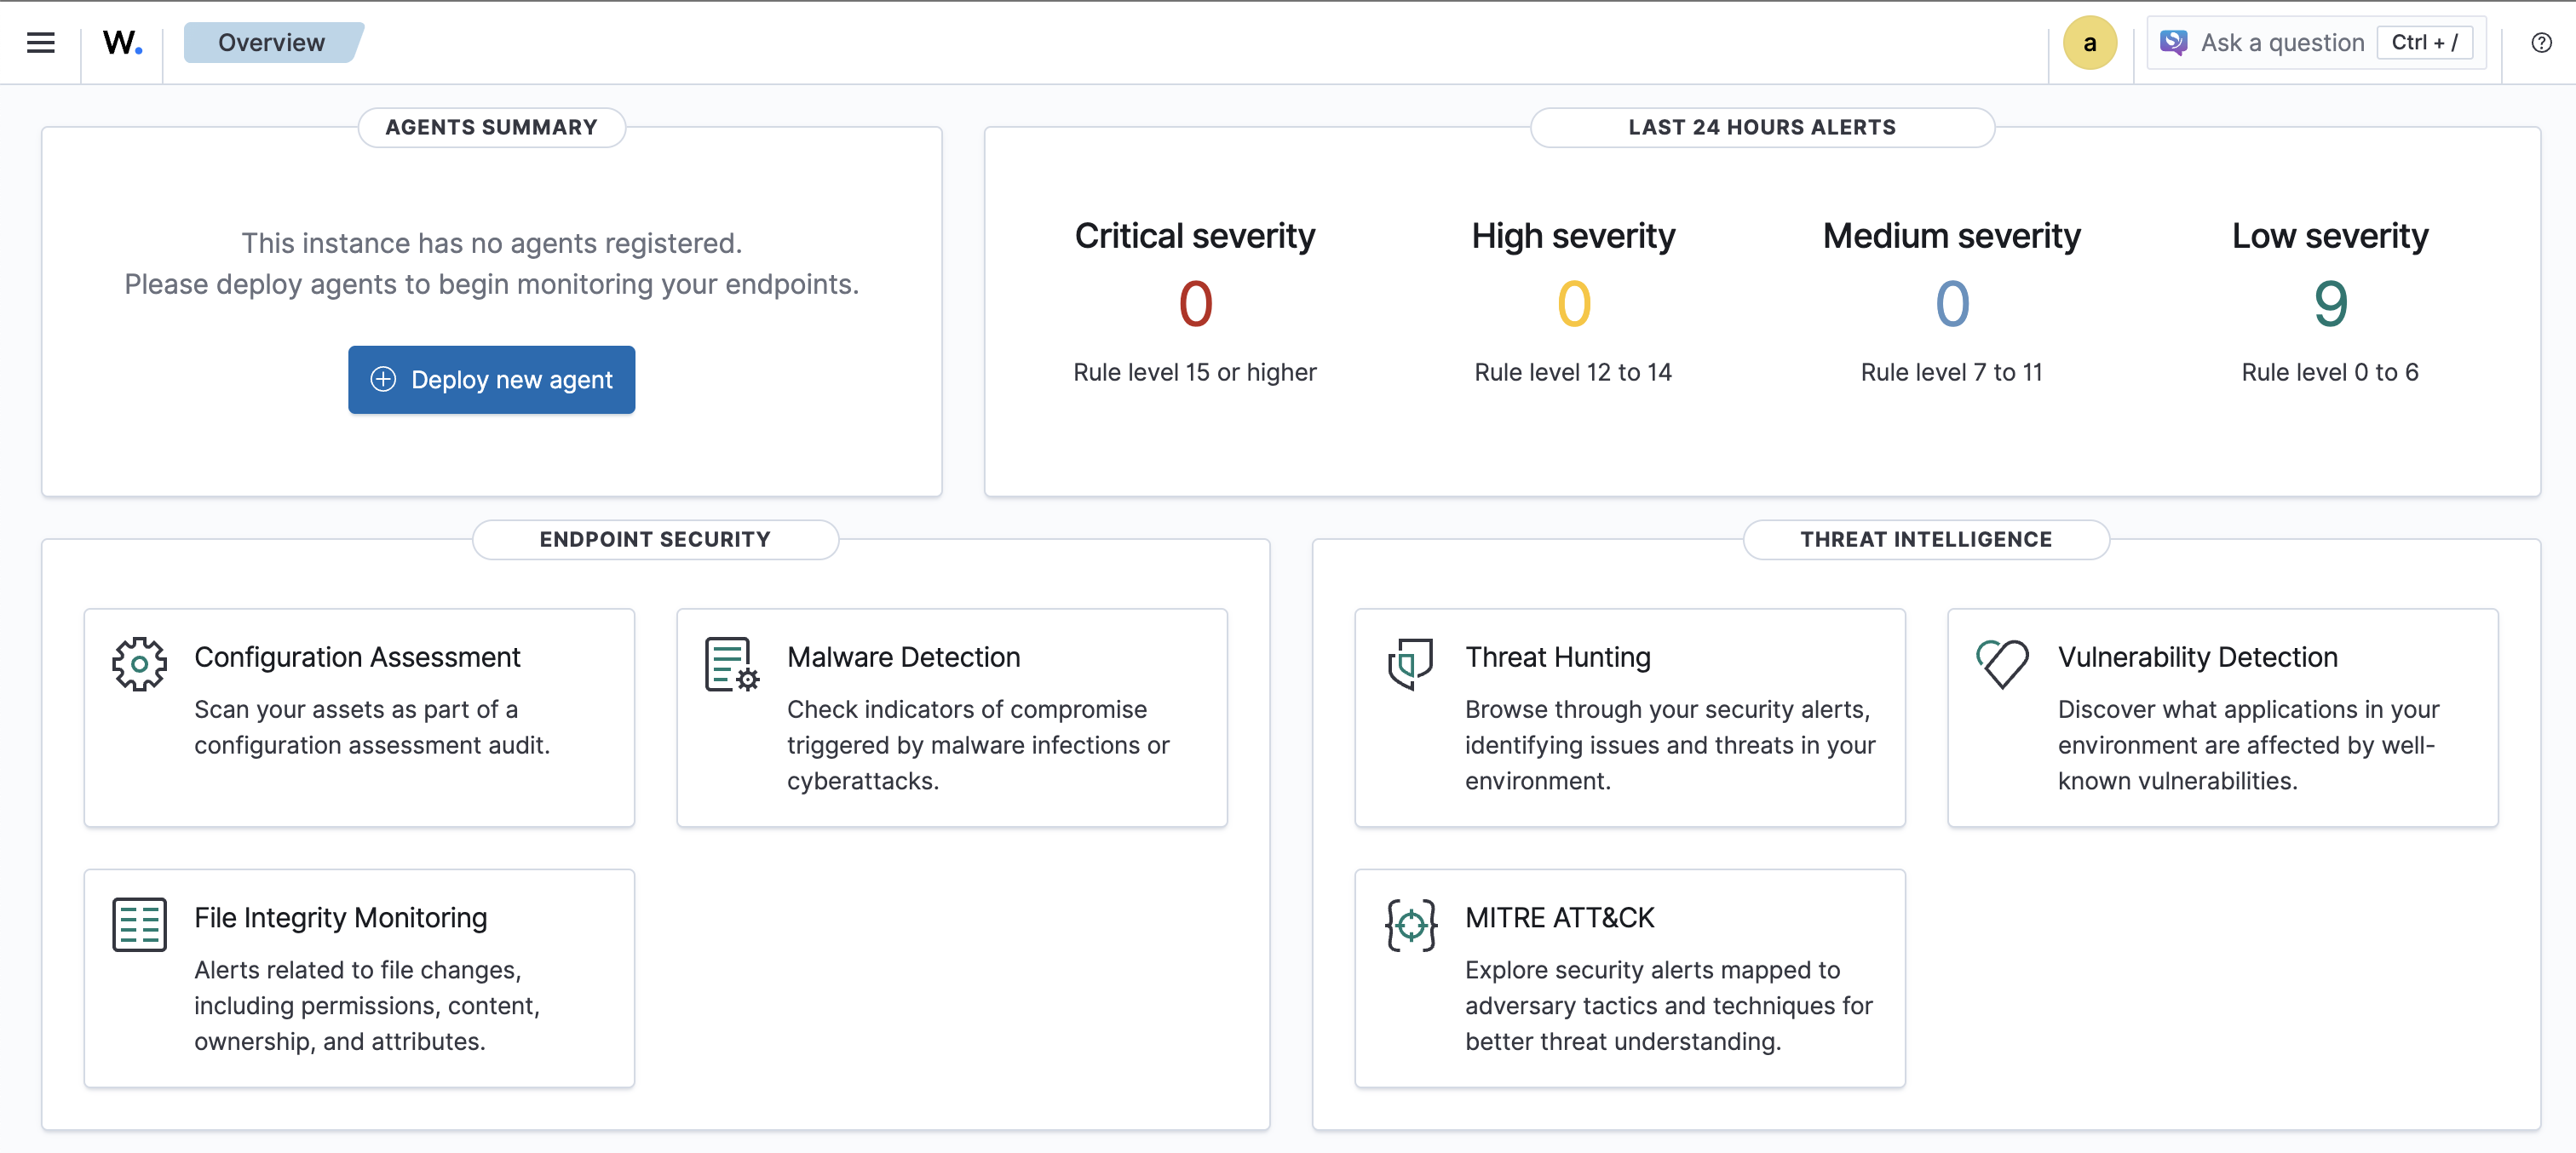Open High severity alerts count
Viewport: 2576px width, 1153px height.
[1573, 304]
